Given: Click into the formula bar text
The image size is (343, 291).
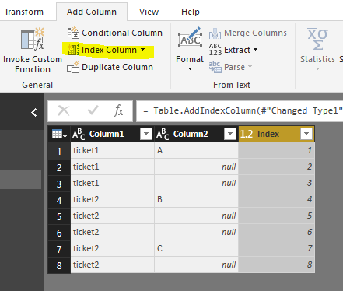Looking at the screenshot, I should [x=243, y=111].
